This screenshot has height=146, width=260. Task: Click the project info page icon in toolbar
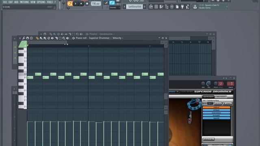177,6
